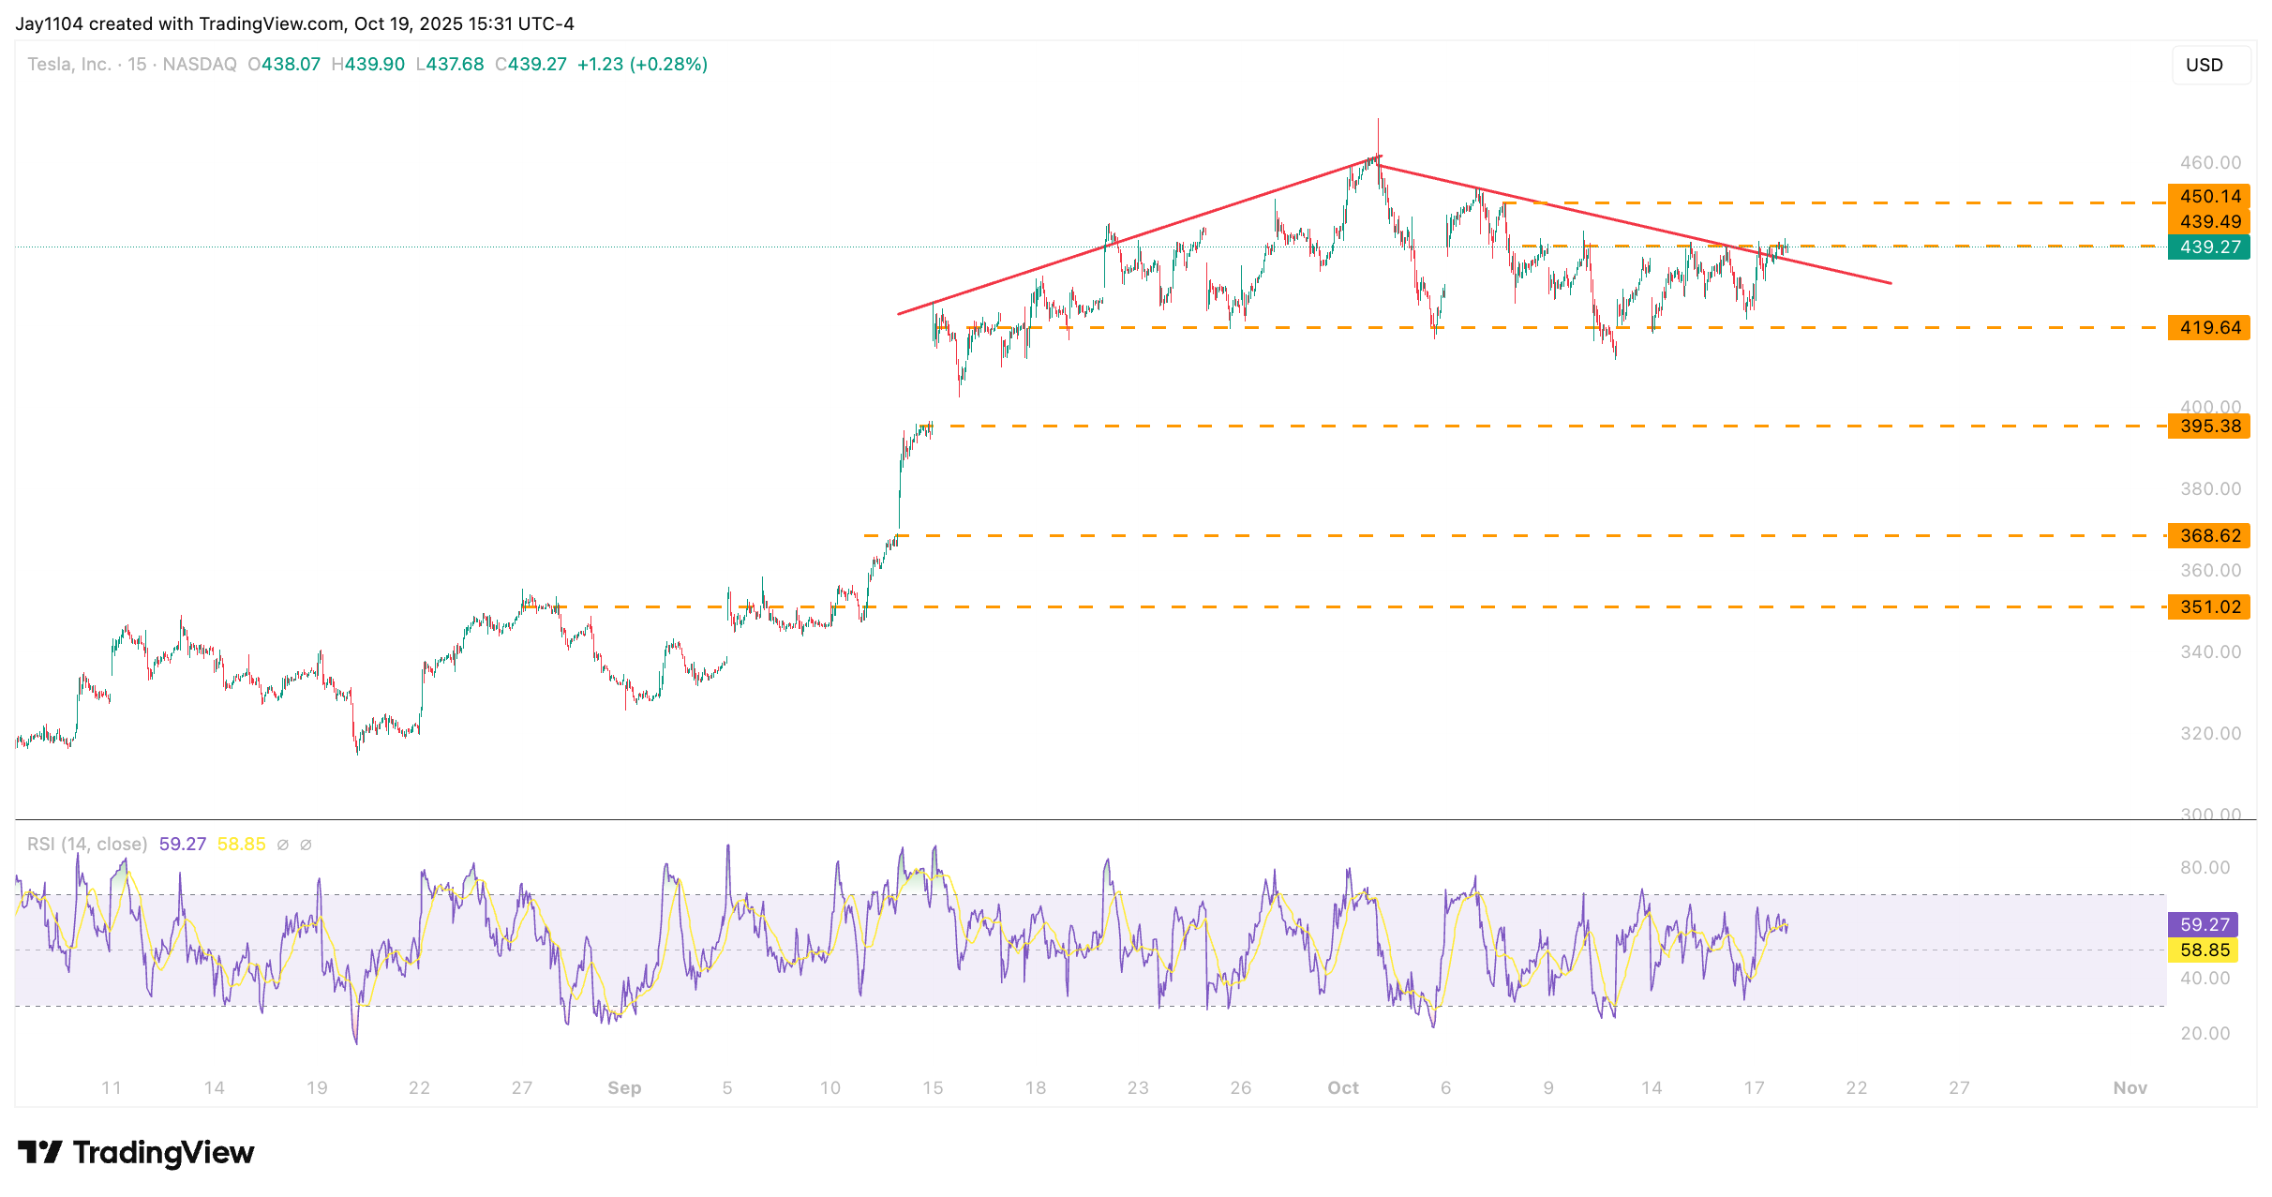This screenshot has width=2272, height=1197.
Task: Click the orange 450.14 price level tag
Action: point(2208,196)
